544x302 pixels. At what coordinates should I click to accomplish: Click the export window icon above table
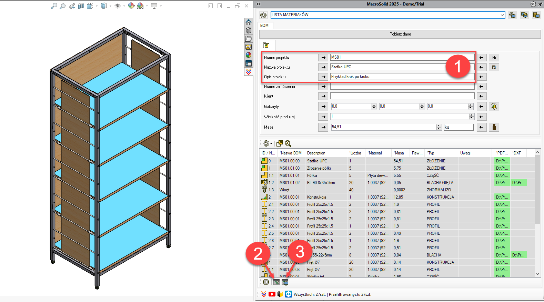tap(280, 143)
